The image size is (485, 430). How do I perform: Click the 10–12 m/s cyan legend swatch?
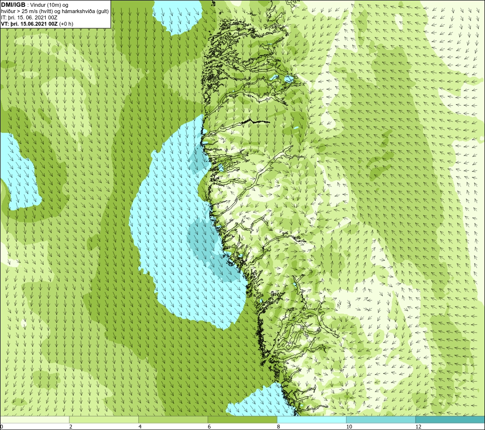click(381, 419)
